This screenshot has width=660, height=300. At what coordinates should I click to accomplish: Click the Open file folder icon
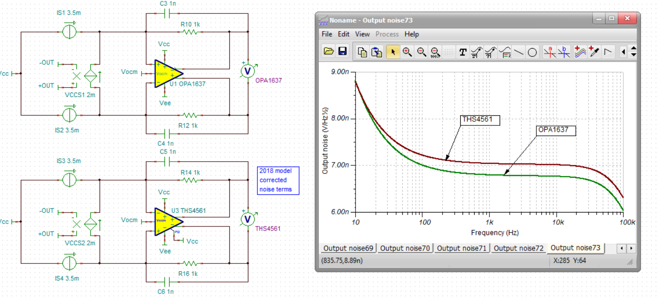[329, 51]
